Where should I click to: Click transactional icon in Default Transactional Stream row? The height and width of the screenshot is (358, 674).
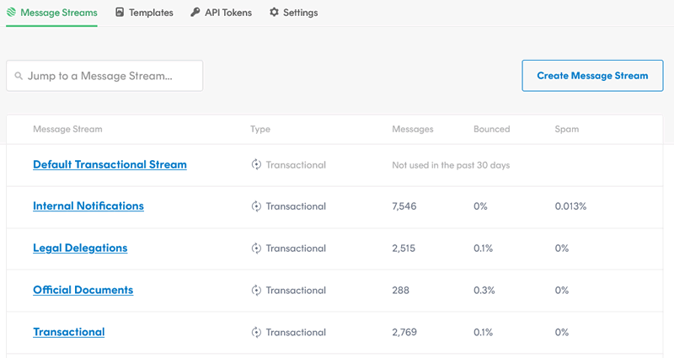tap(256, 165)
